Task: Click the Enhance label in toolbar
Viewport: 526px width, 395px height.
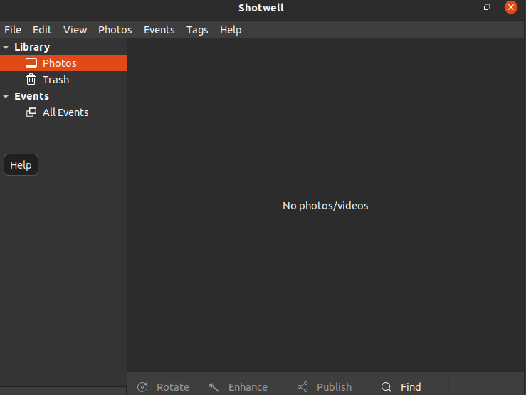Action: click(x=248, y=387)
